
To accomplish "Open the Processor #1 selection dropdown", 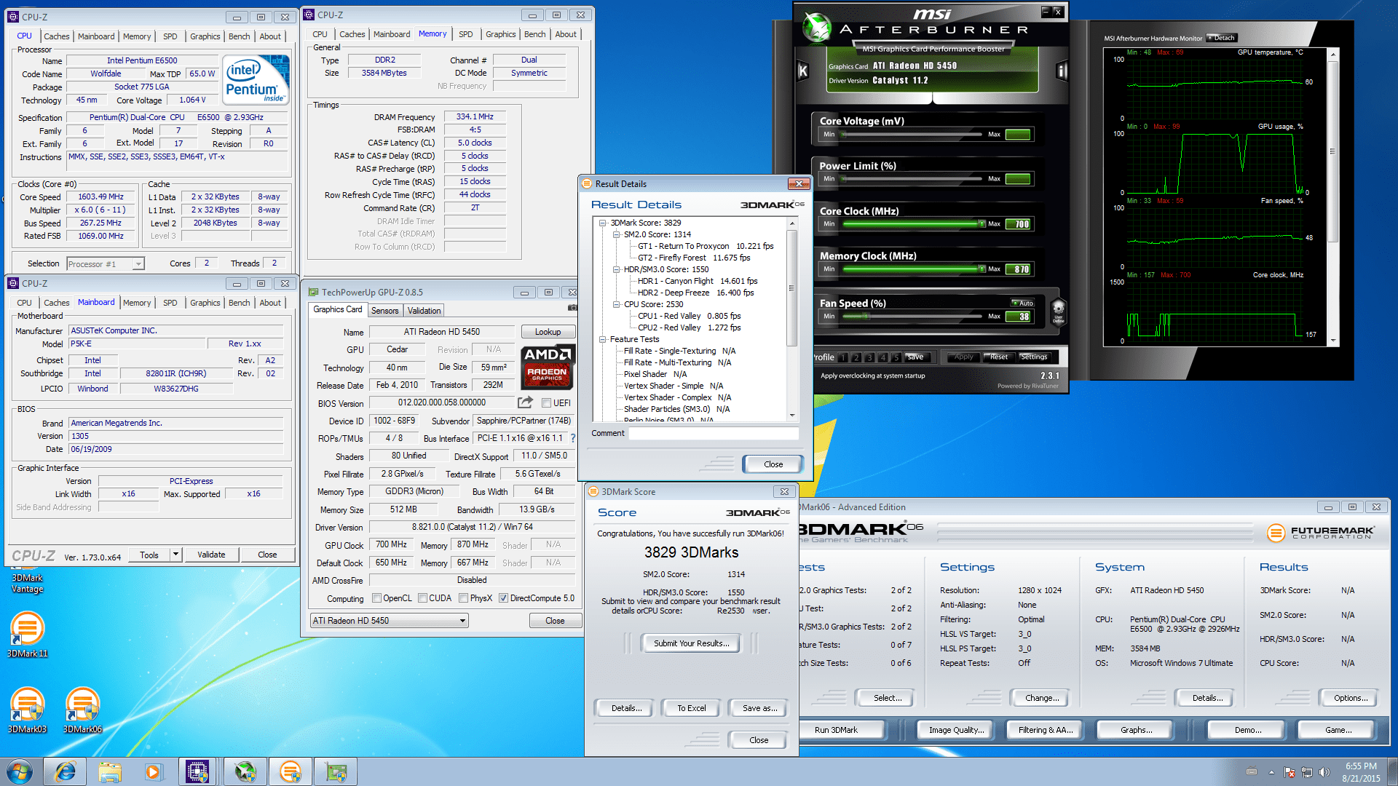I will [106, 263].
